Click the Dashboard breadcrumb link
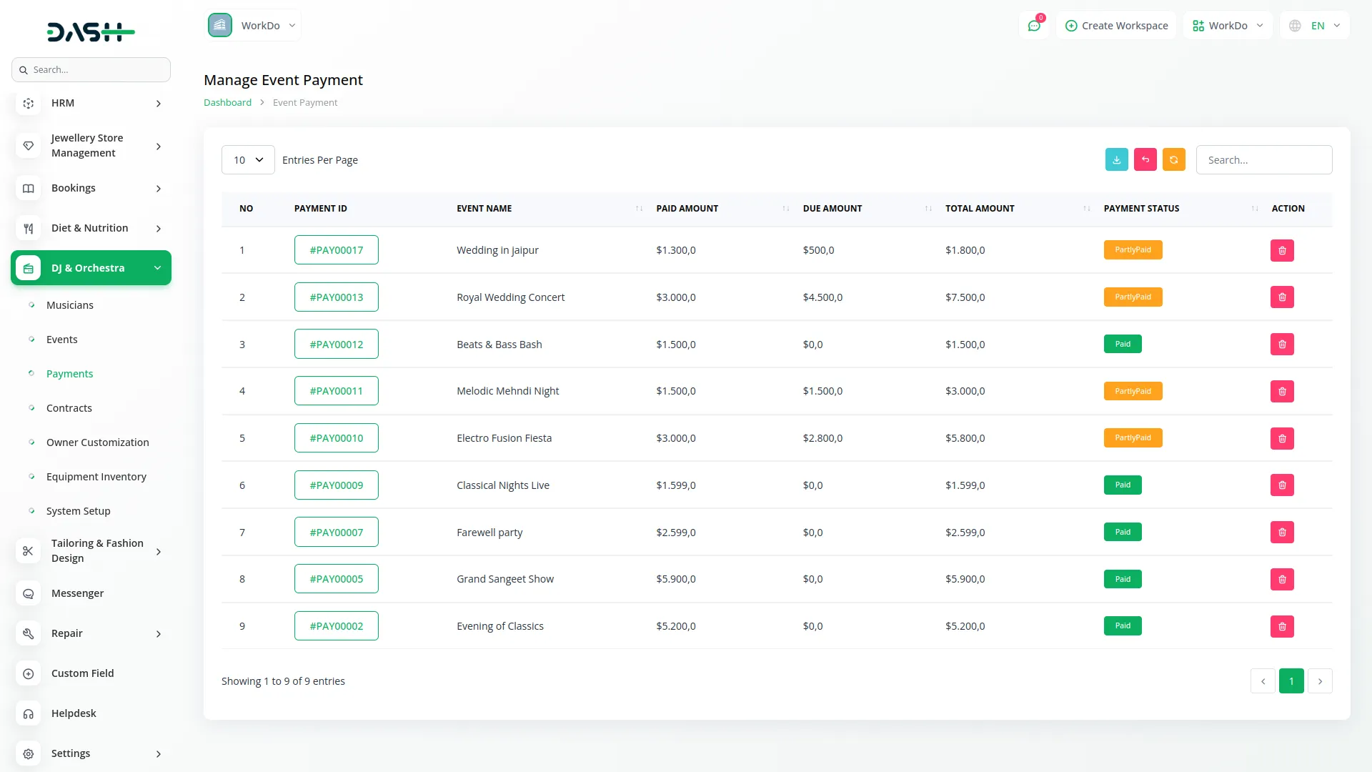Screen dimensions: 1372x772 click(x=227, y=103)
